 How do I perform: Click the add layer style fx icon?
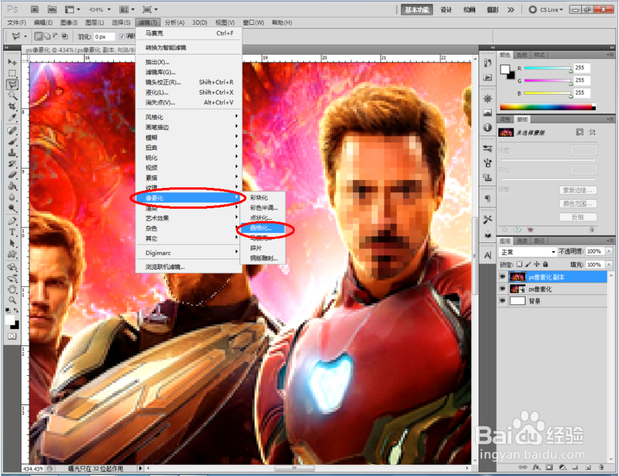[536, 467]
